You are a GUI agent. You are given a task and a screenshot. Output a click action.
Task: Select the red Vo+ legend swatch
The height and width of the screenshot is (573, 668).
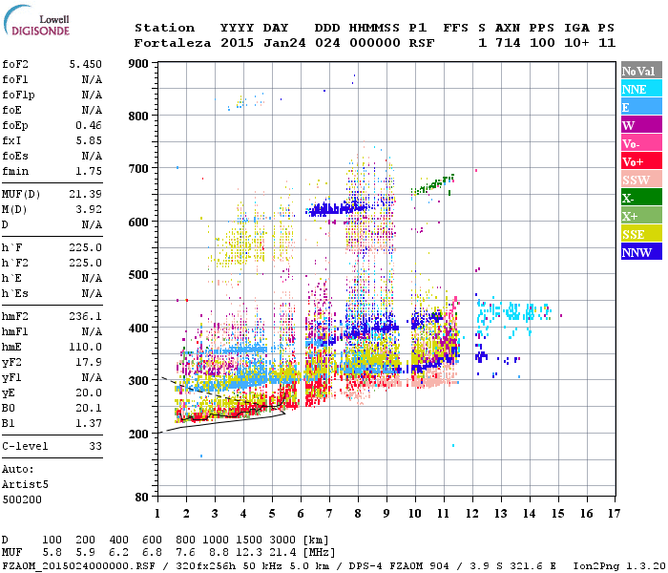[x=641, y=161]
